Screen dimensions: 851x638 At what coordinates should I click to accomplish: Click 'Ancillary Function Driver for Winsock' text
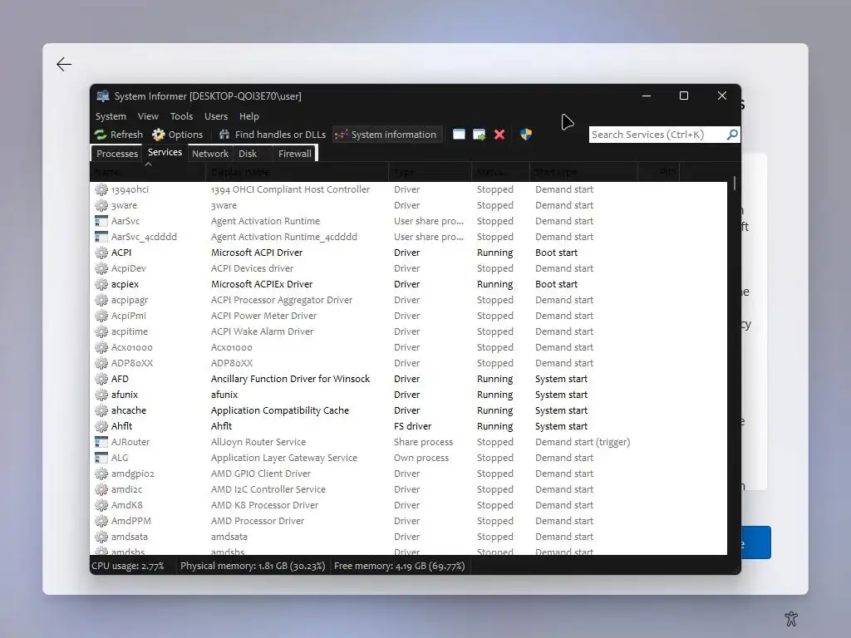point(290,379)
